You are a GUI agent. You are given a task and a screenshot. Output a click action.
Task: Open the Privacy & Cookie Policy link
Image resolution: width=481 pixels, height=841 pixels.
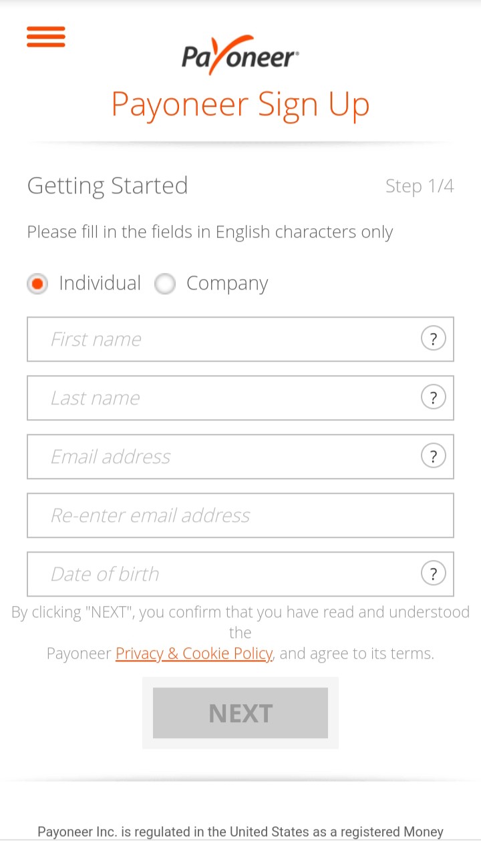[x=194, y=653]
